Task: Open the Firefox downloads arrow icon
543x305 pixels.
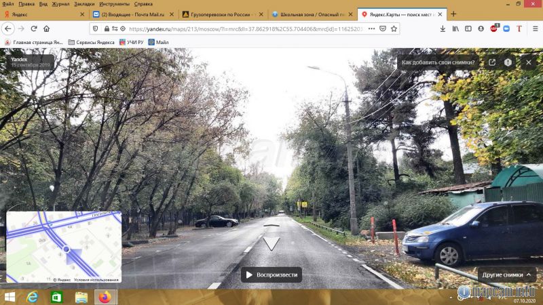Action: [443, 28]
